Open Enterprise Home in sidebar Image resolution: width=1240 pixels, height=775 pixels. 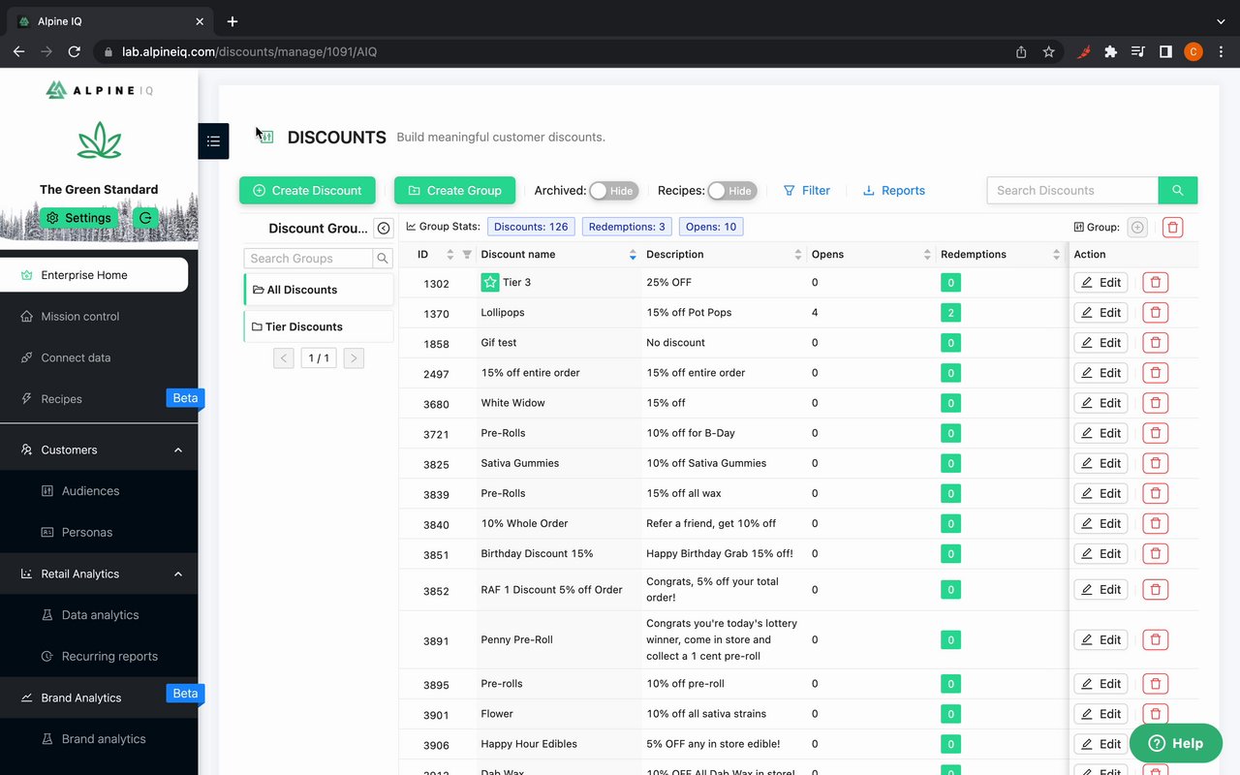[x=94, y=275]
